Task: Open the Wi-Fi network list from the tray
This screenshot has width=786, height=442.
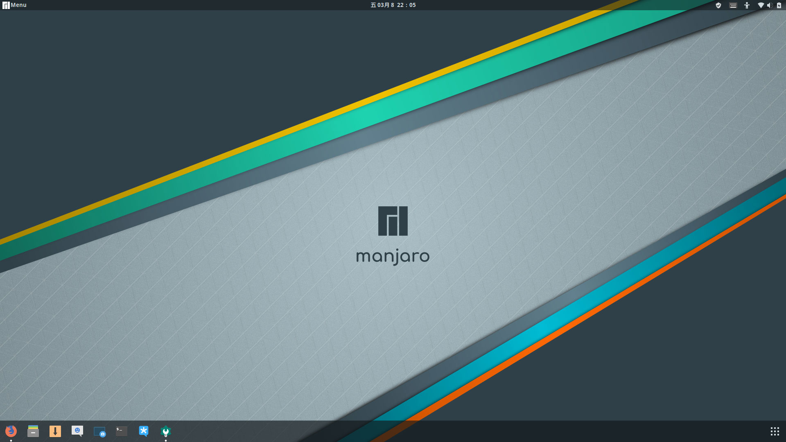Action: pos(760,5)
